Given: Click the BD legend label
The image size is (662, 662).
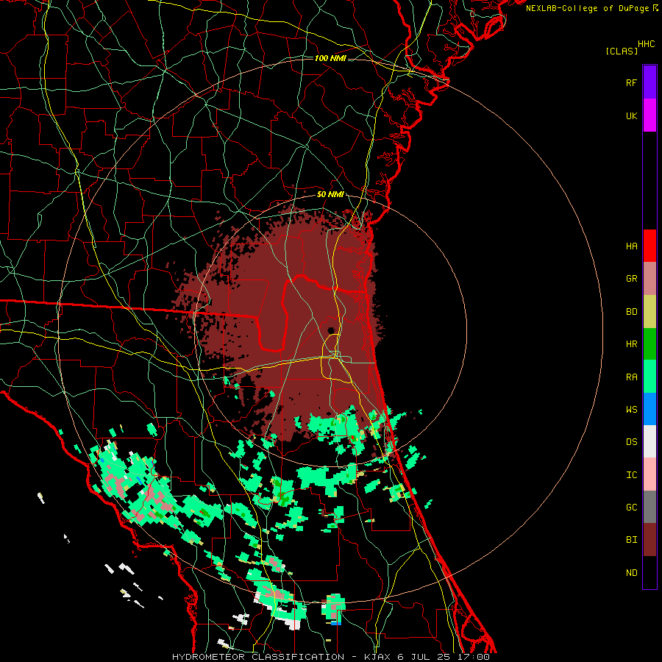Looking at the screenshot, I should tap(631, 312).
